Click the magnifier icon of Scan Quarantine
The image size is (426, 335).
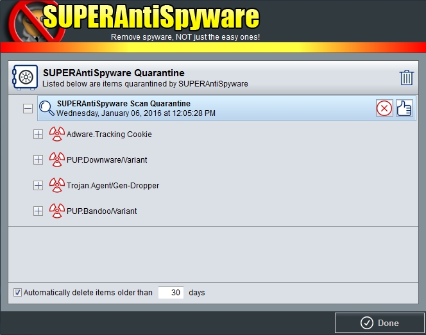(x=46, y=108)
